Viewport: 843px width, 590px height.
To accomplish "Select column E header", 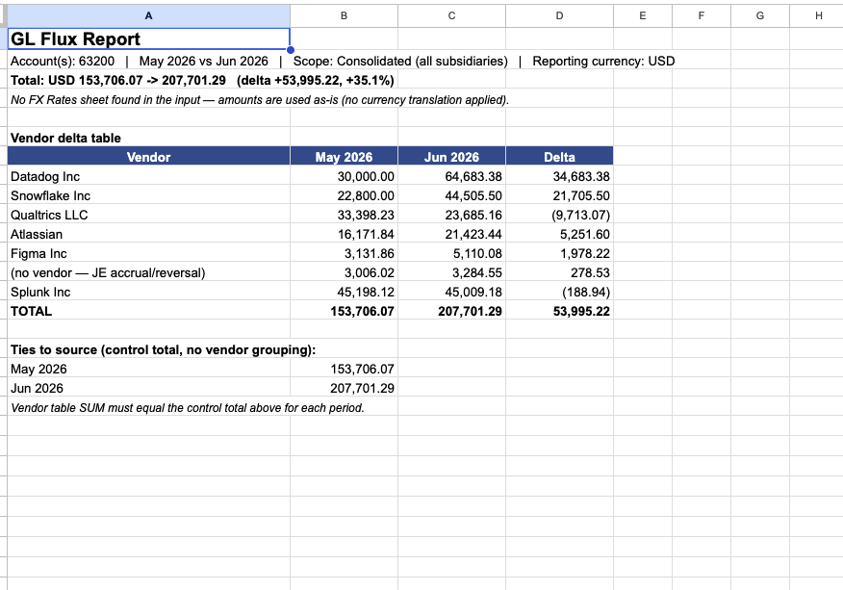I will (x=643, y=15).
